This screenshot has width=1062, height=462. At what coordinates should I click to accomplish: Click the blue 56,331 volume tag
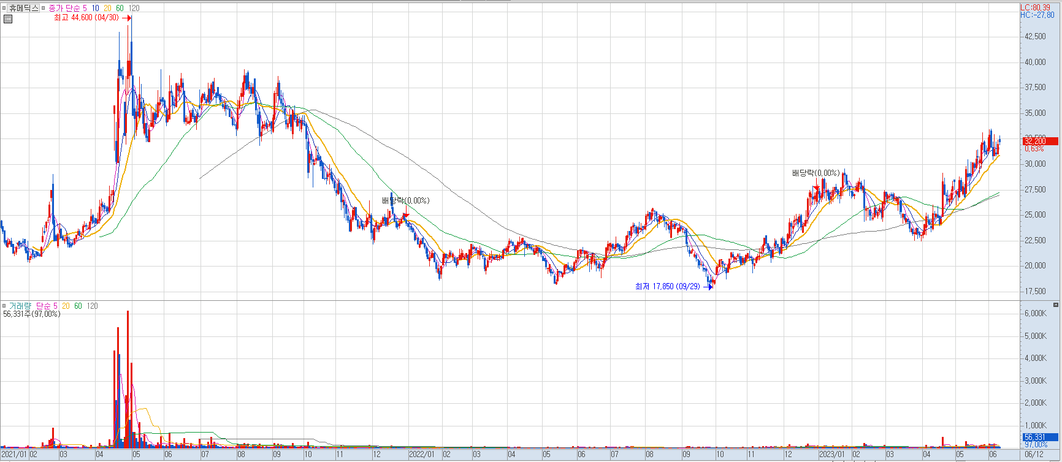(1040, 437)
